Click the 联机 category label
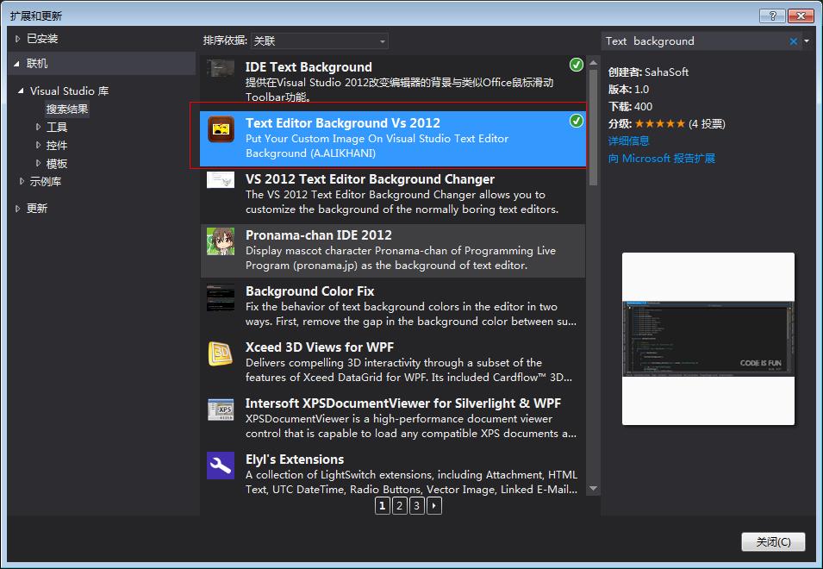Image resolution: width=823 pixels, height=569 pixels. [37, 64]
